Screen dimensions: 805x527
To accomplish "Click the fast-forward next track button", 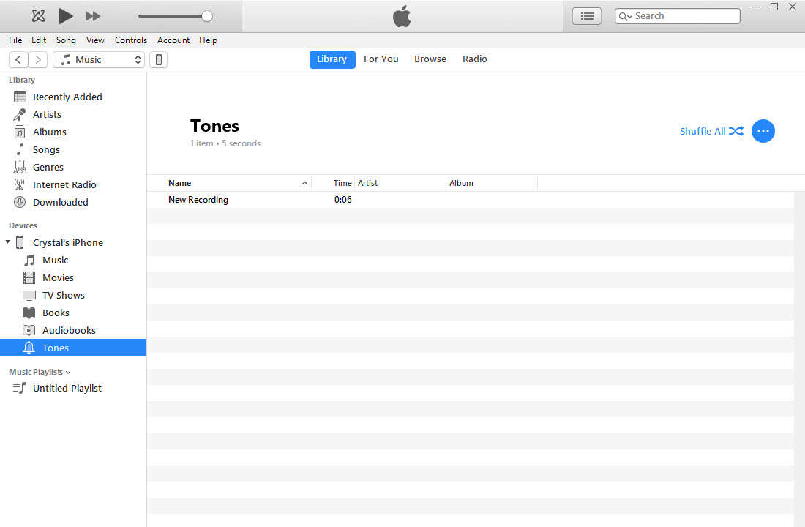I will [93, 16].
